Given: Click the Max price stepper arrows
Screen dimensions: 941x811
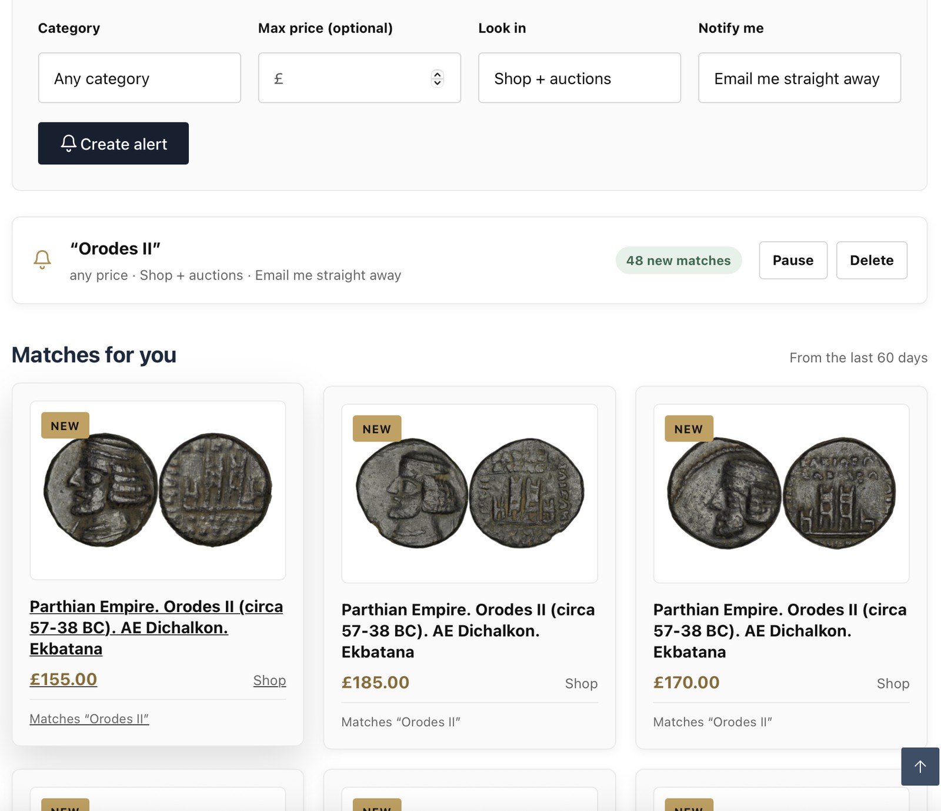Looking at the screenshot, I should tap(437, 78).
